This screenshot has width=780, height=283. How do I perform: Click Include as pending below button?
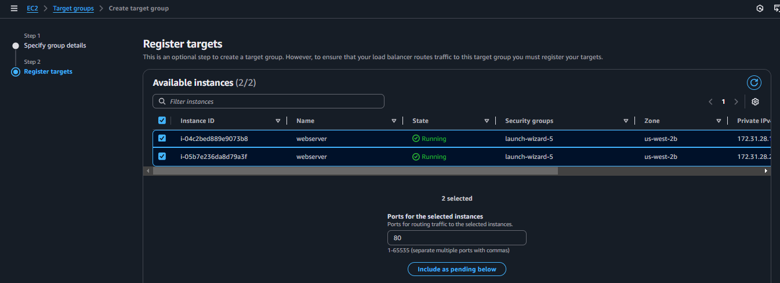[456, 269]
